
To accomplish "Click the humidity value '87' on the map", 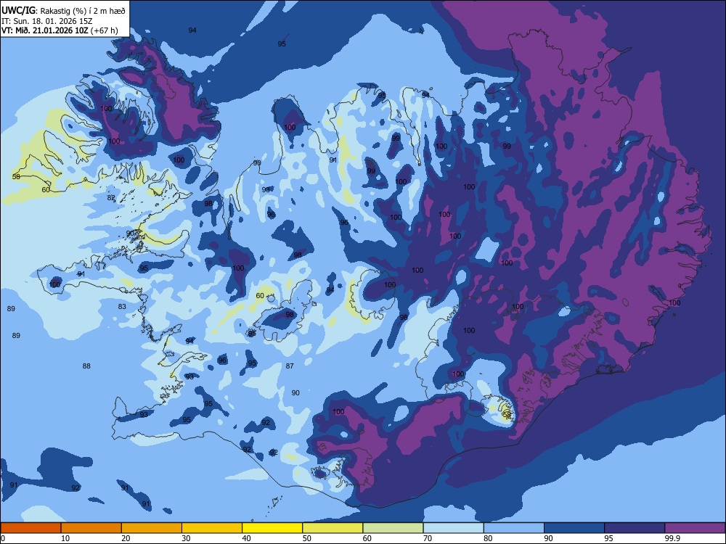I will [290, 366].
